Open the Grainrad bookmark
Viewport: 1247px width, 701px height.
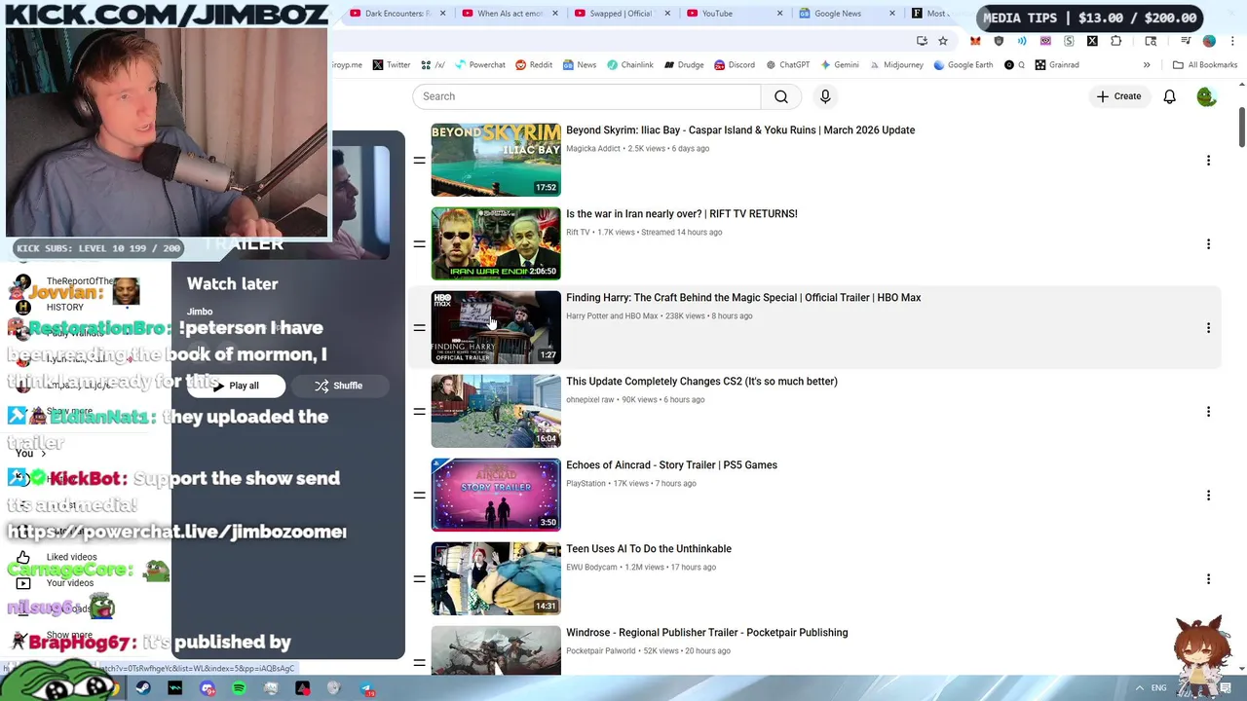[1057, 65]
